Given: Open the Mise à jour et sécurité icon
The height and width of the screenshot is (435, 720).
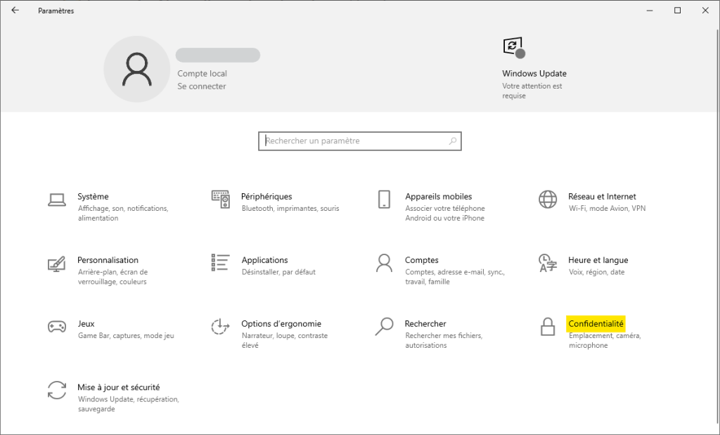Looking at the screenshot, I should tap(57, 390).
